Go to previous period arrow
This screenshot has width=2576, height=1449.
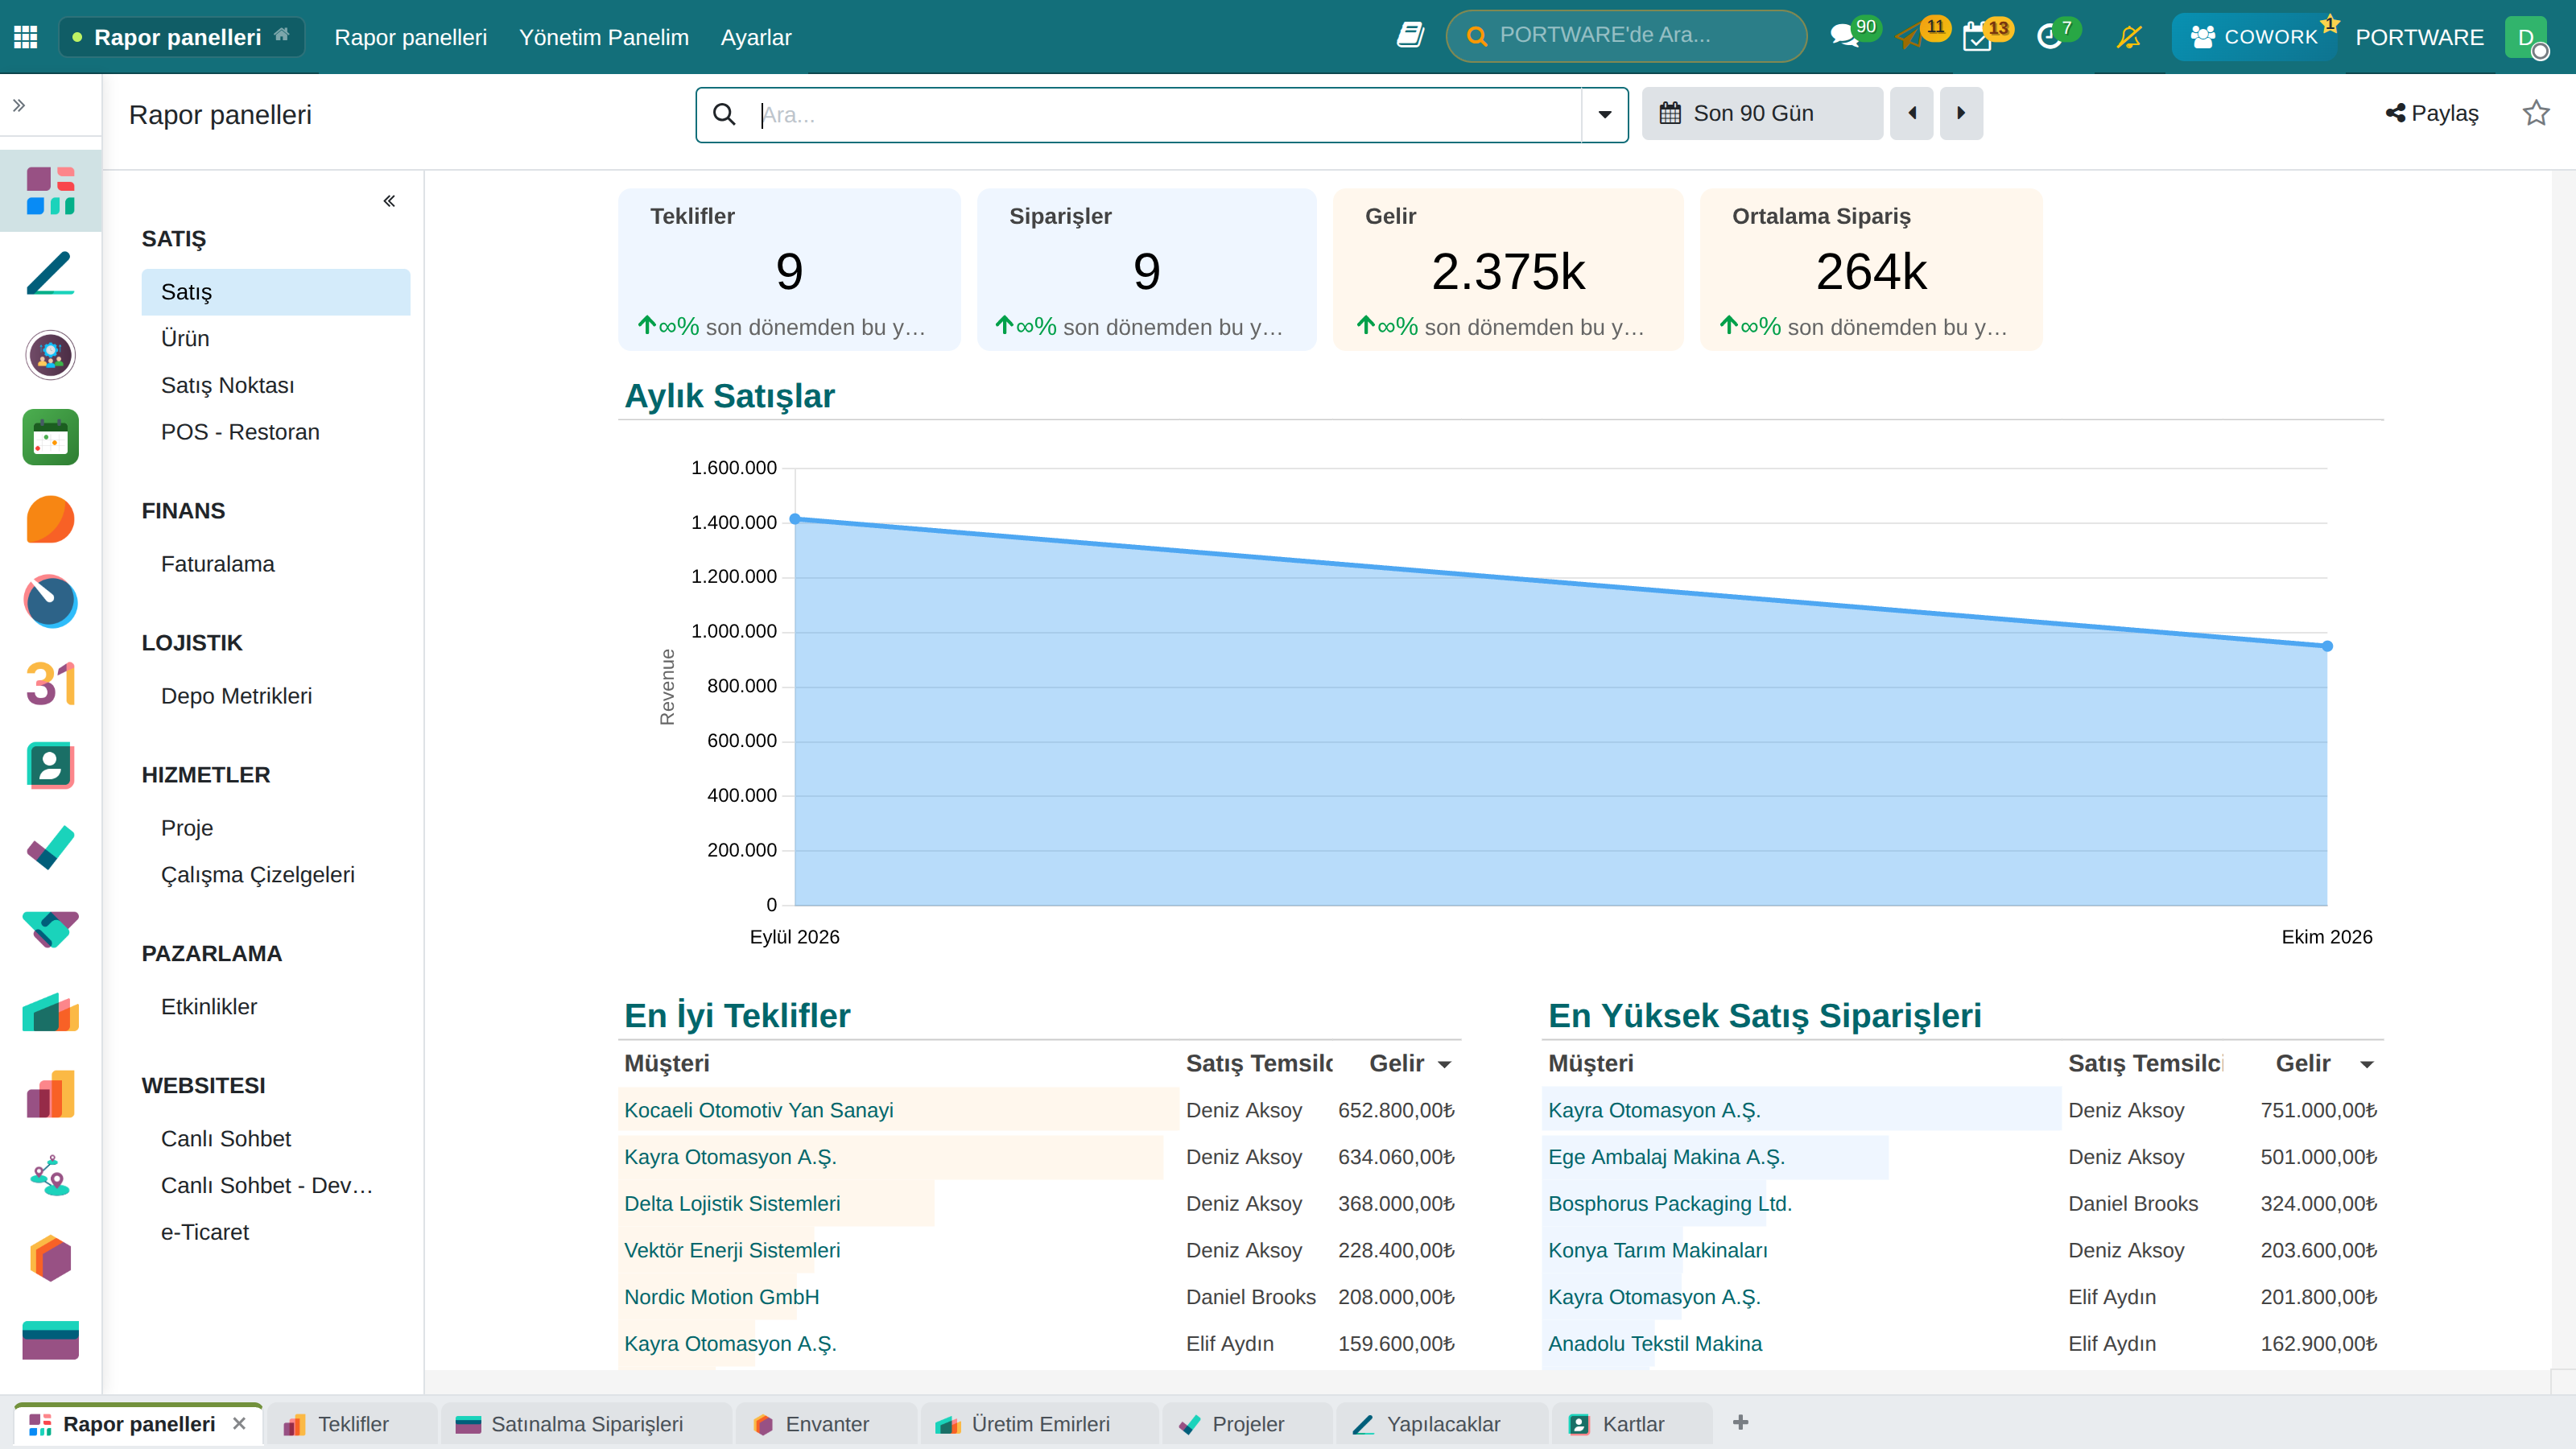click(x=1912, y=113)
